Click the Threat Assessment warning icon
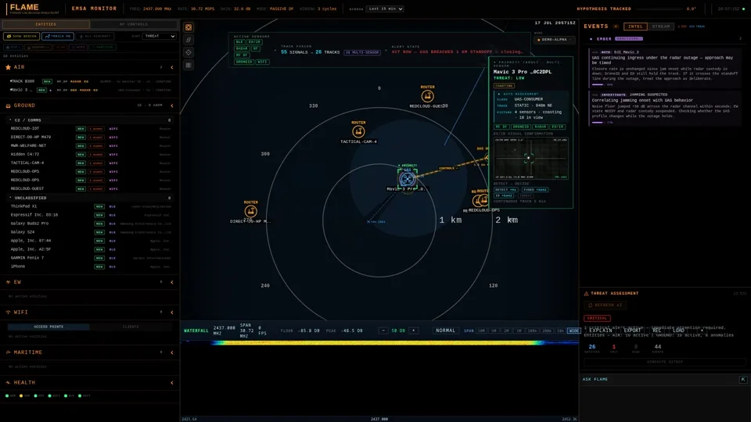Image resolution: width=751 pixels, height=422 pixels. pos(586,293)
